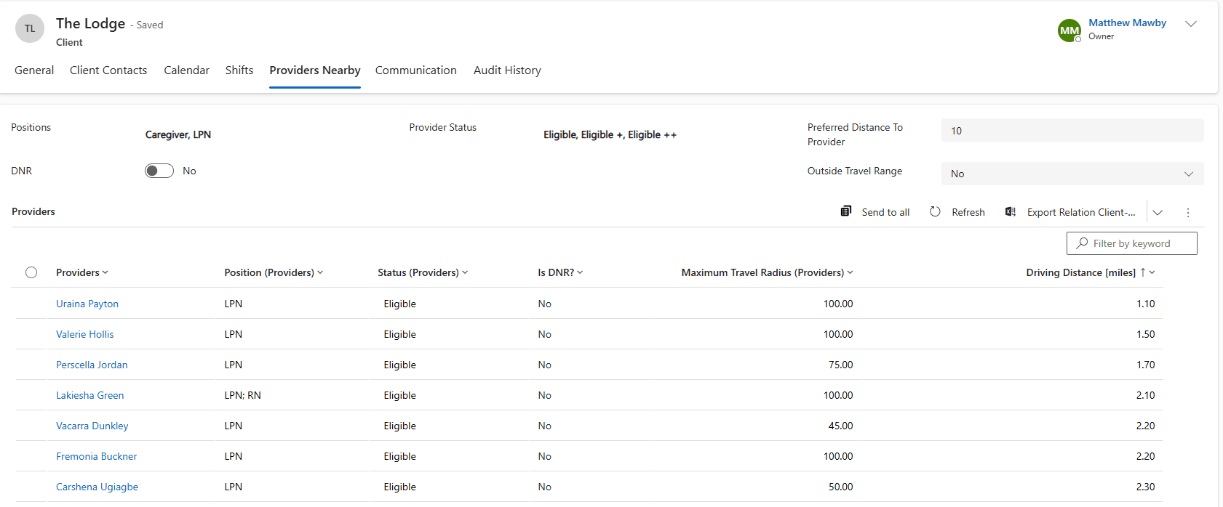Toggle the DNR switch
The width and height of the screenshot is (1223, 507).
pyautogui.click(x=159, y=171)
